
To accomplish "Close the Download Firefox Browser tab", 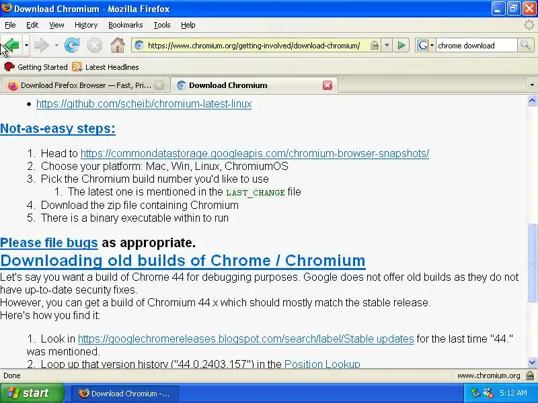I will (x=159, y=85).
